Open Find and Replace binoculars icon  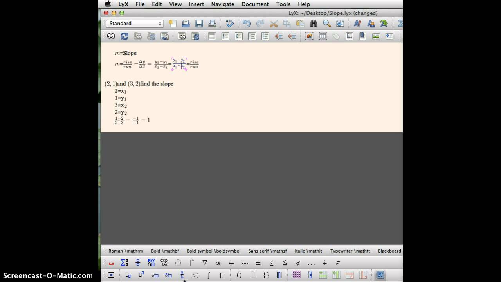click(x=314, y=23)
